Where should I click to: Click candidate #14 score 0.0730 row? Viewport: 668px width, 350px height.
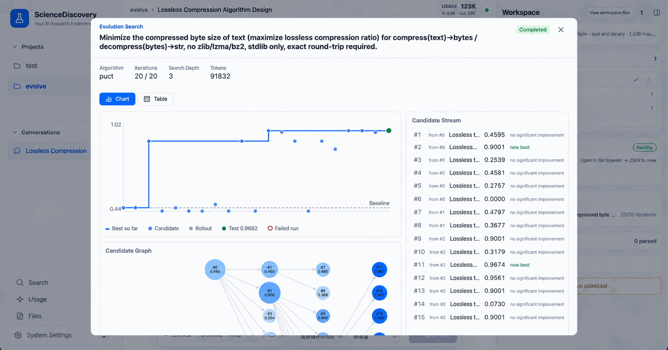[x=488, y=304]
